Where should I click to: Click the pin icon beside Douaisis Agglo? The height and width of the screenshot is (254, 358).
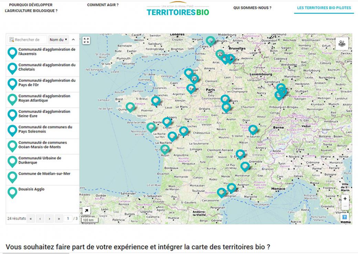click(x=12, y=193)
